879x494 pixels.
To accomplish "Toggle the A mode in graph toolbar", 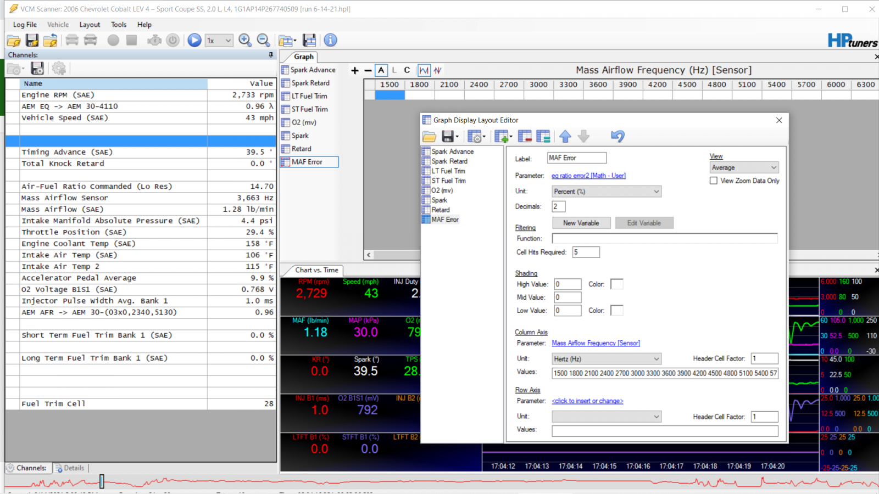I will [x=381, y=70].
